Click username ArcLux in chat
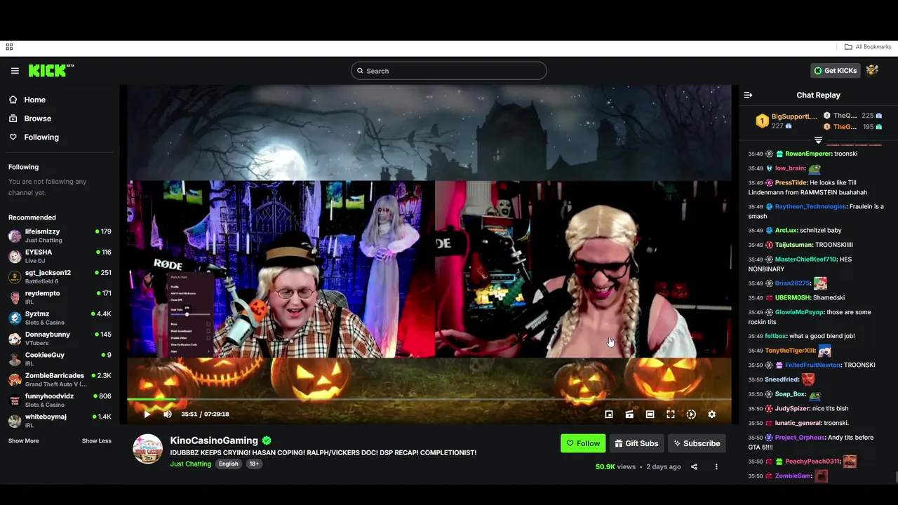 tap(786, 230)
